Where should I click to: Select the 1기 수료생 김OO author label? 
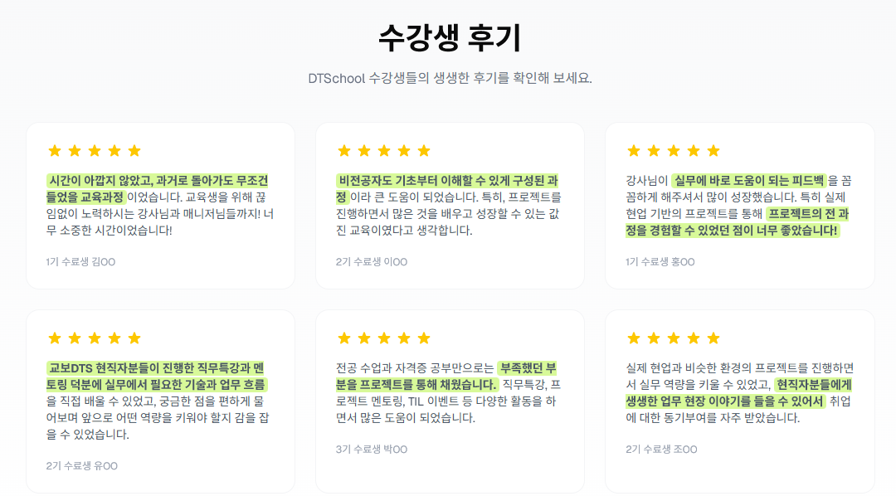pos(80,262)
